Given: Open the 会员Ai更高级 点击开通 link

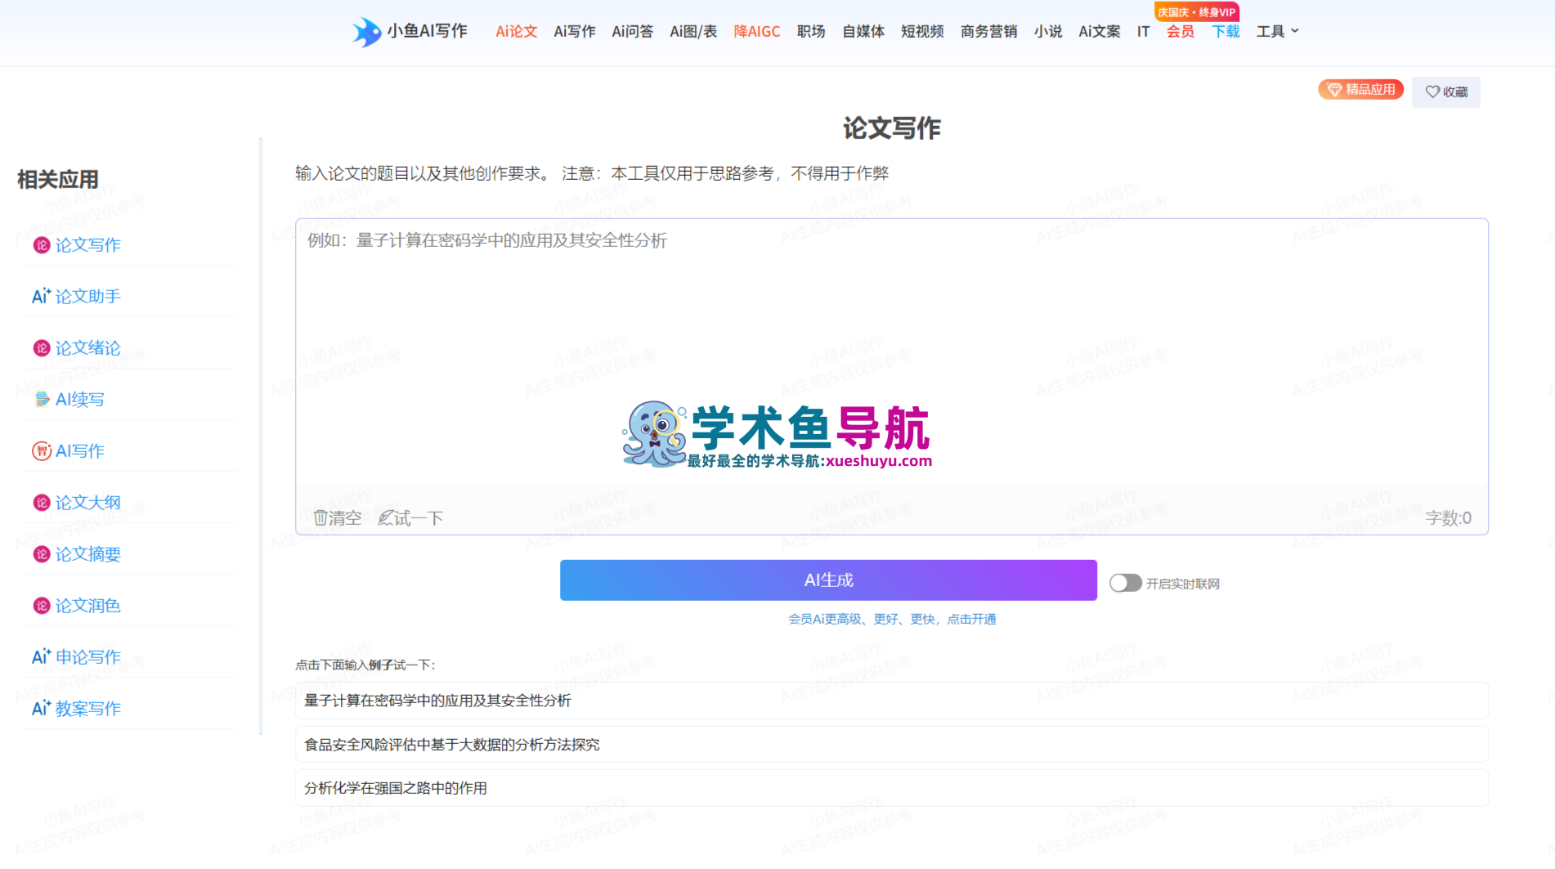Looking at the screenshot, I should pyautogui.click(x=892, y=619).
